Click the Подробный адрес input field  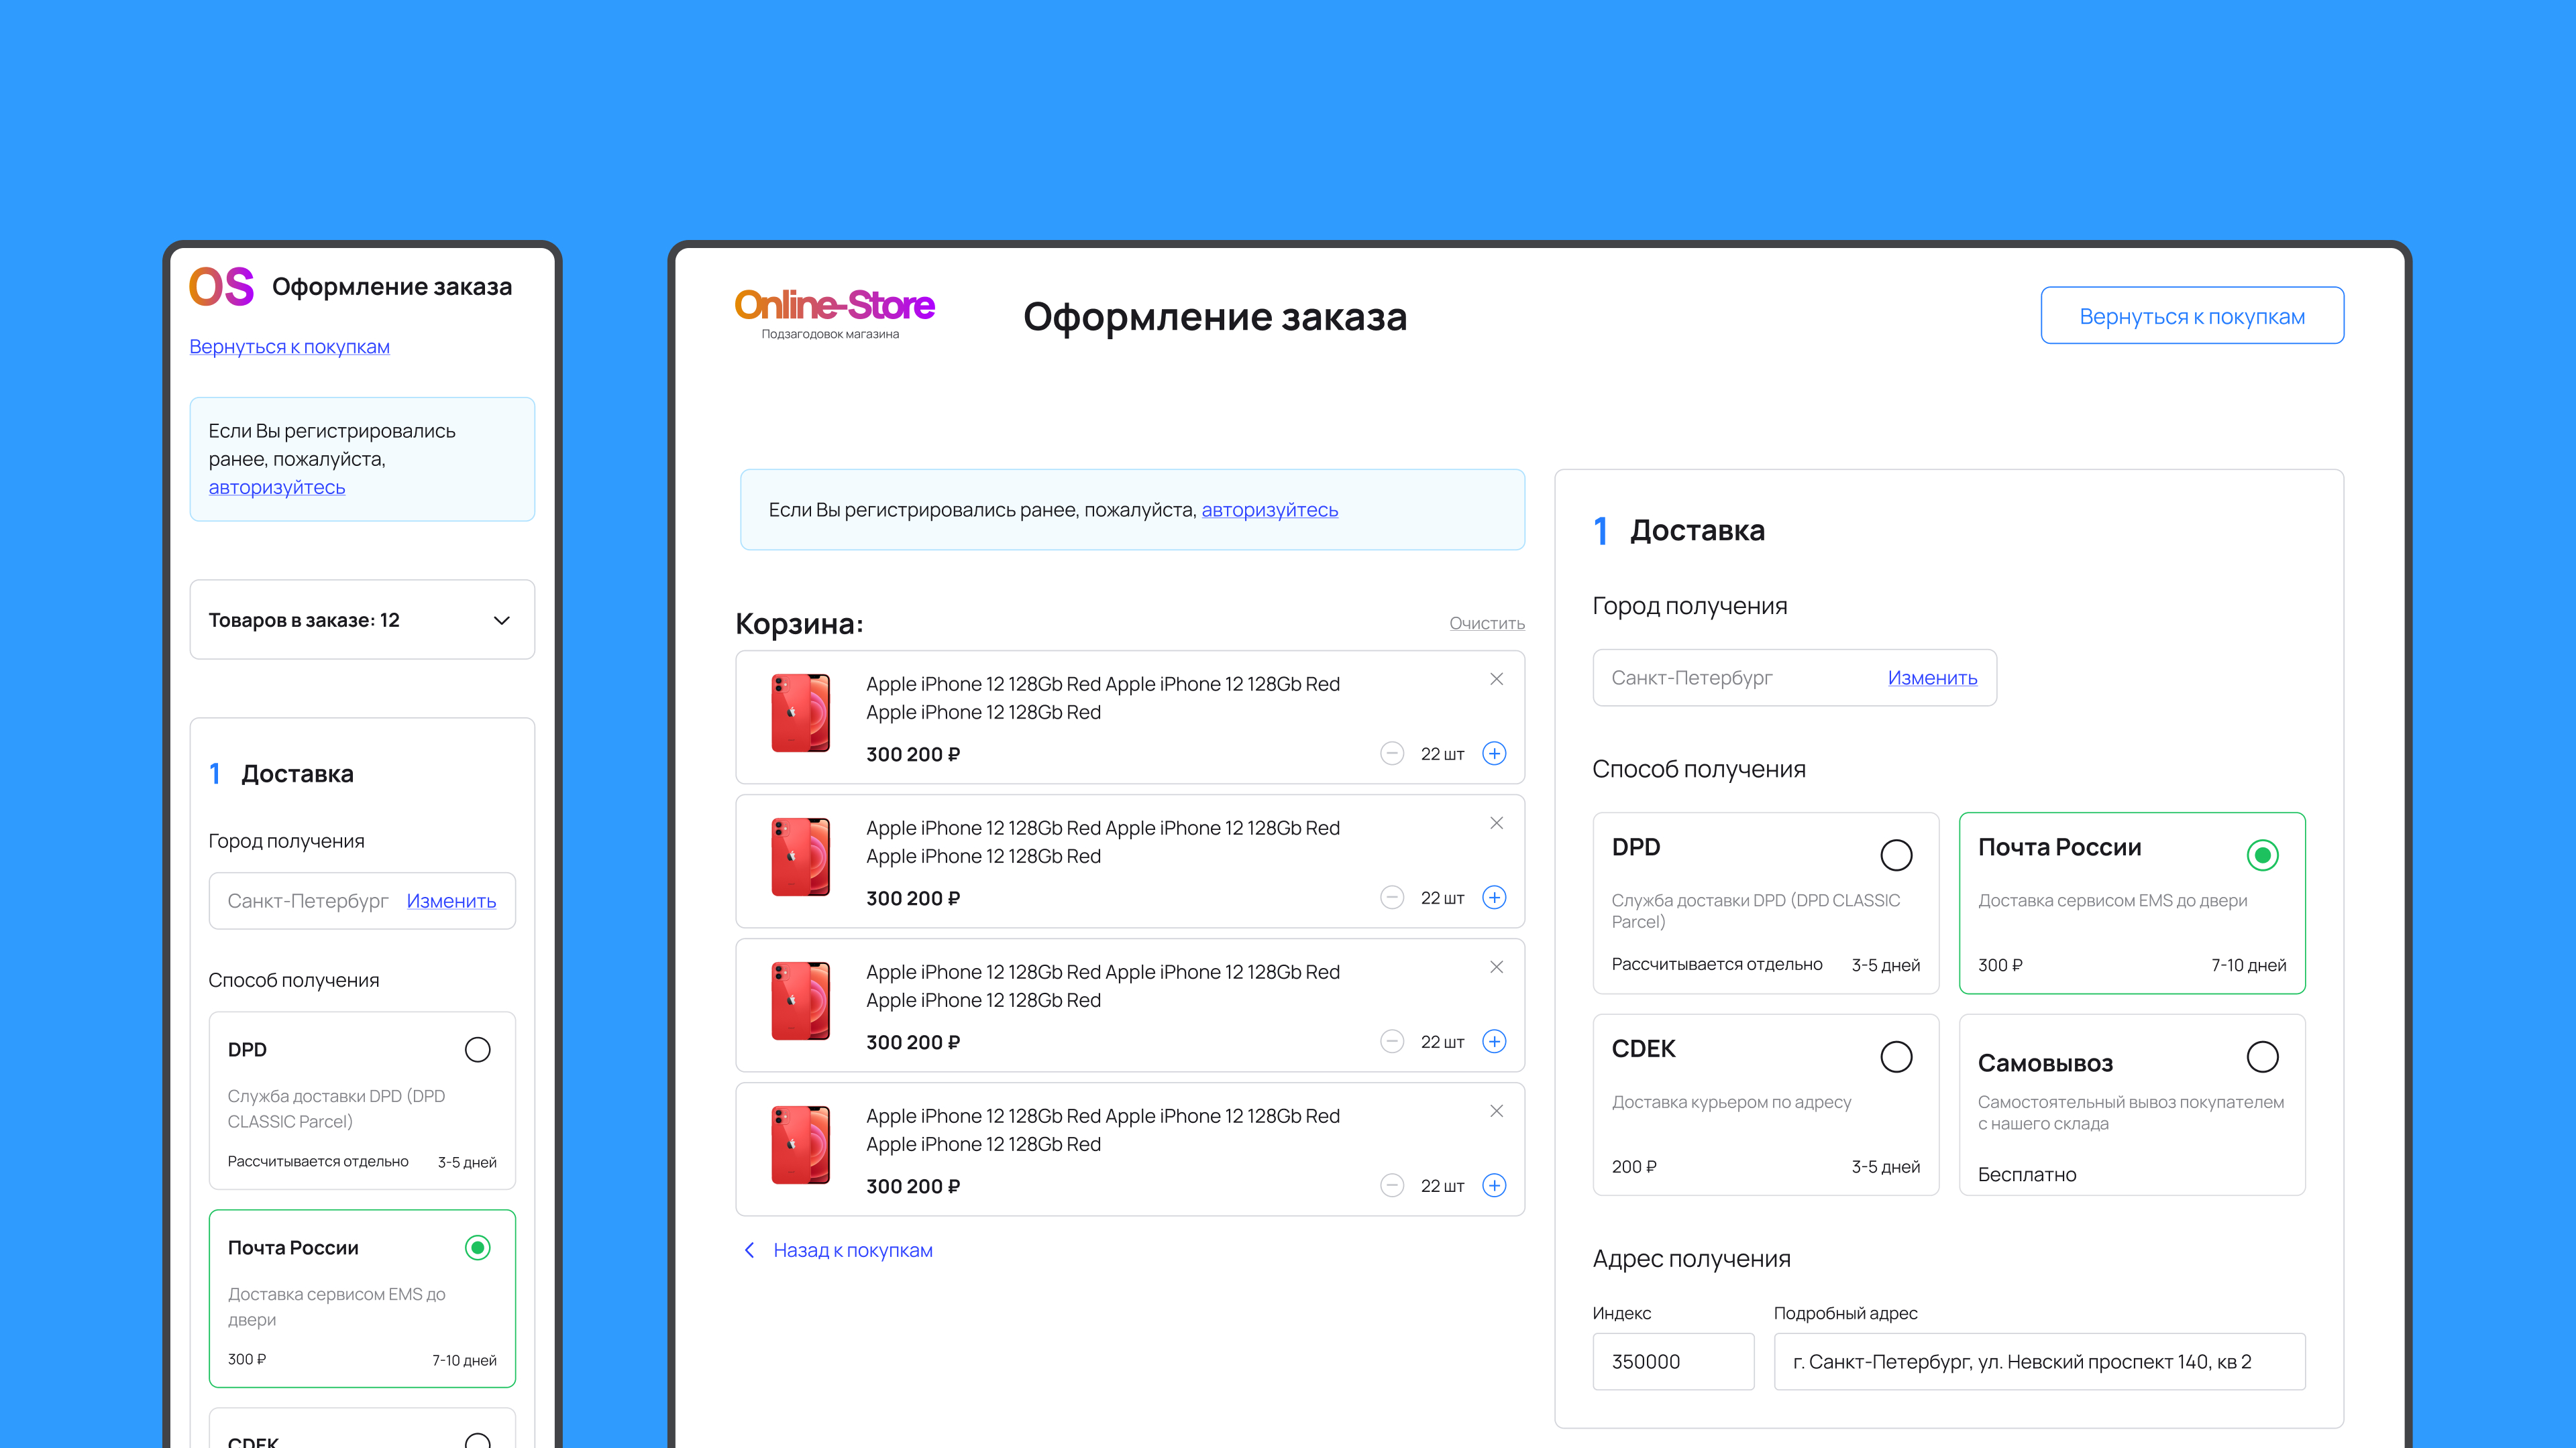coord(2039,1361)
